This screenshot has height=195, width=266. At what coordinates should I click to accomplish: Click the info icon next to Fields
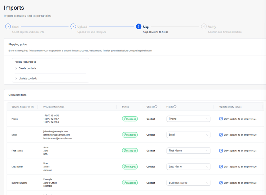(175, 107)
